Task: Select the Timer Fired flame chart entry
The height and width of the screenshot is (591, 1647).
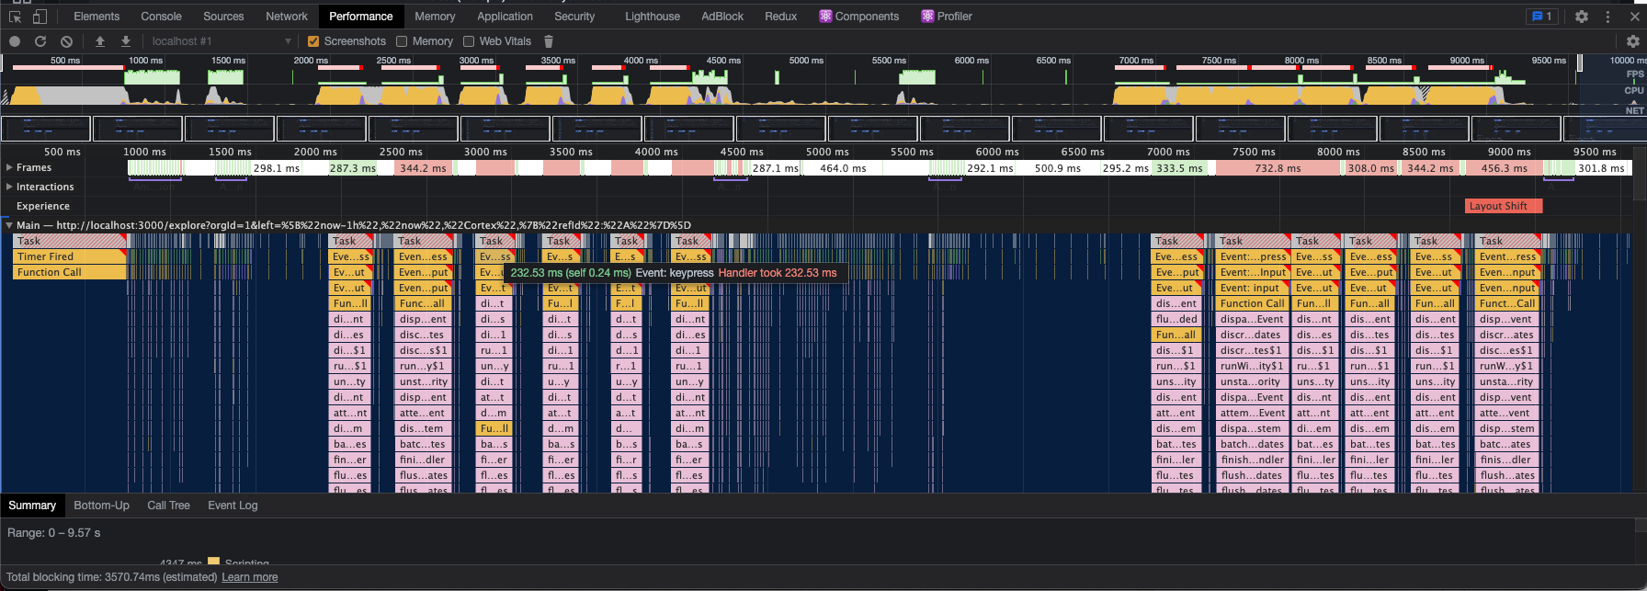Action: click(x=70, y=256)
